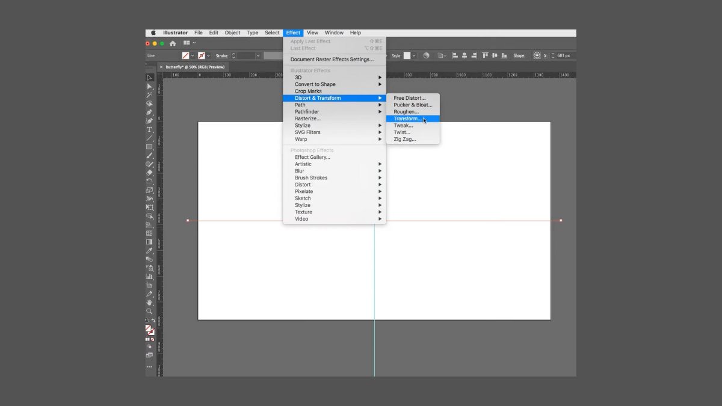This screenshot has width=722, height=406.
Task: Open the graphic Style dropdown arrow
Action: [414, 55]
